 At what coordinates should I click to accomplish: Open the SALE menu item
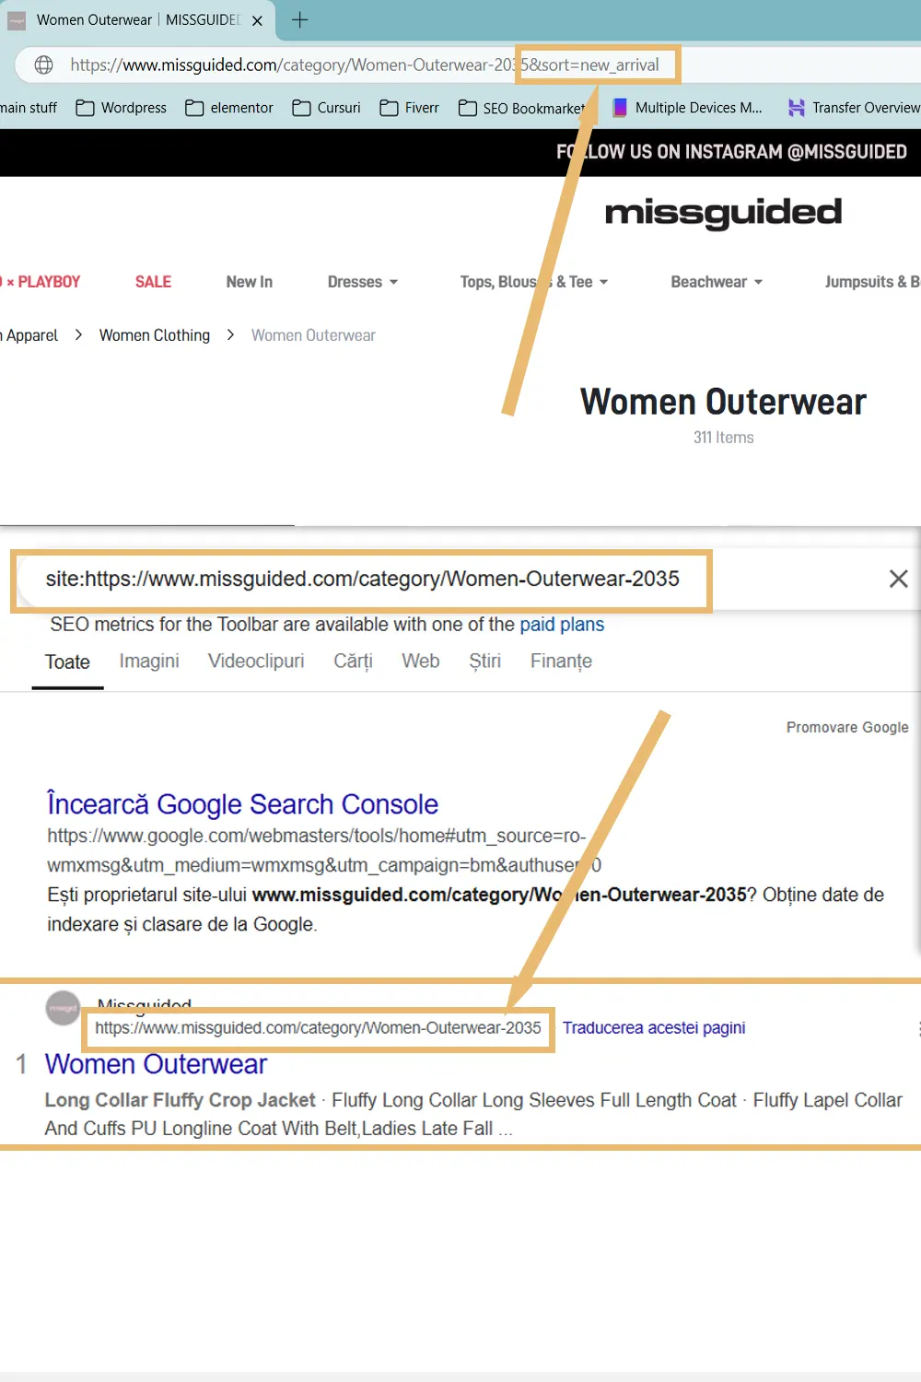coord(153,282)
